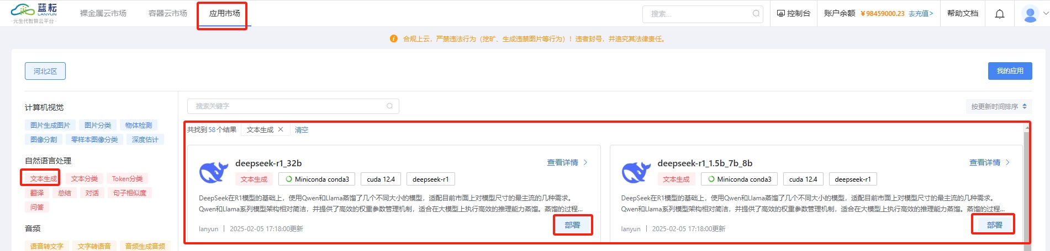Image resolution: width=1050 pixels, height=251 pixels.
Task: Open the user avatar menu
Action: [x=1030, y=14]
